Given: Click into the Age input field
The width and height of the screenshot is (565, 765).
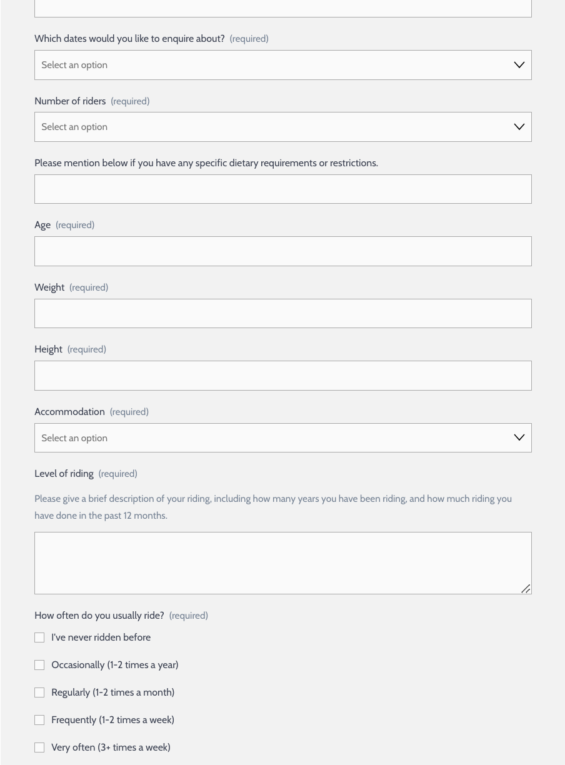Looking at the screenshot, I should pyautogui.click(x=283, y=251).
